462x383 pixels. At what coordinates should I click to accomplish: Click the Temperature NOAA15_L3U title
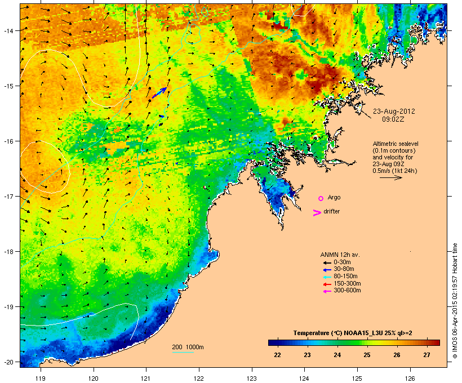353,333
